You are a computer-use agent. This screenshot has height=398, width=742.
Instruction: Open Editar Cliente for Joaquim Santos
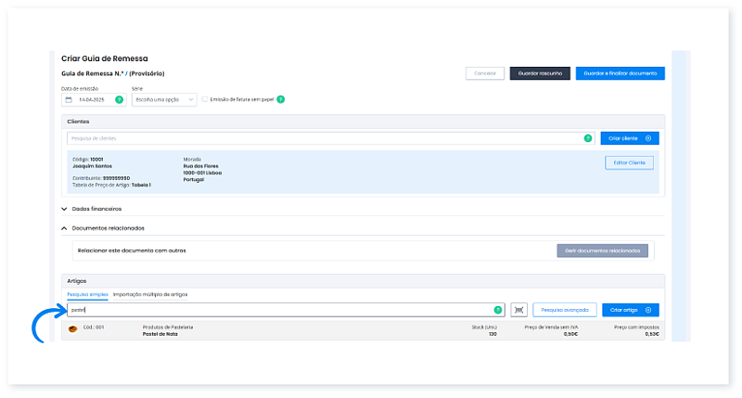(x=629, y=162)
